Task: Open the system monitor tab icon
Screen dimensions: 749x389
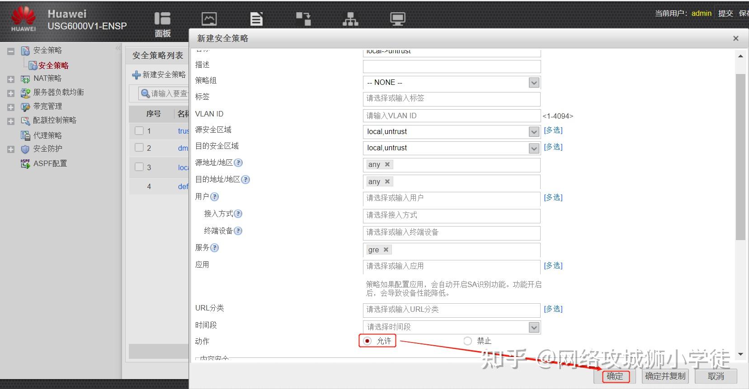Action: click(398, 19)
